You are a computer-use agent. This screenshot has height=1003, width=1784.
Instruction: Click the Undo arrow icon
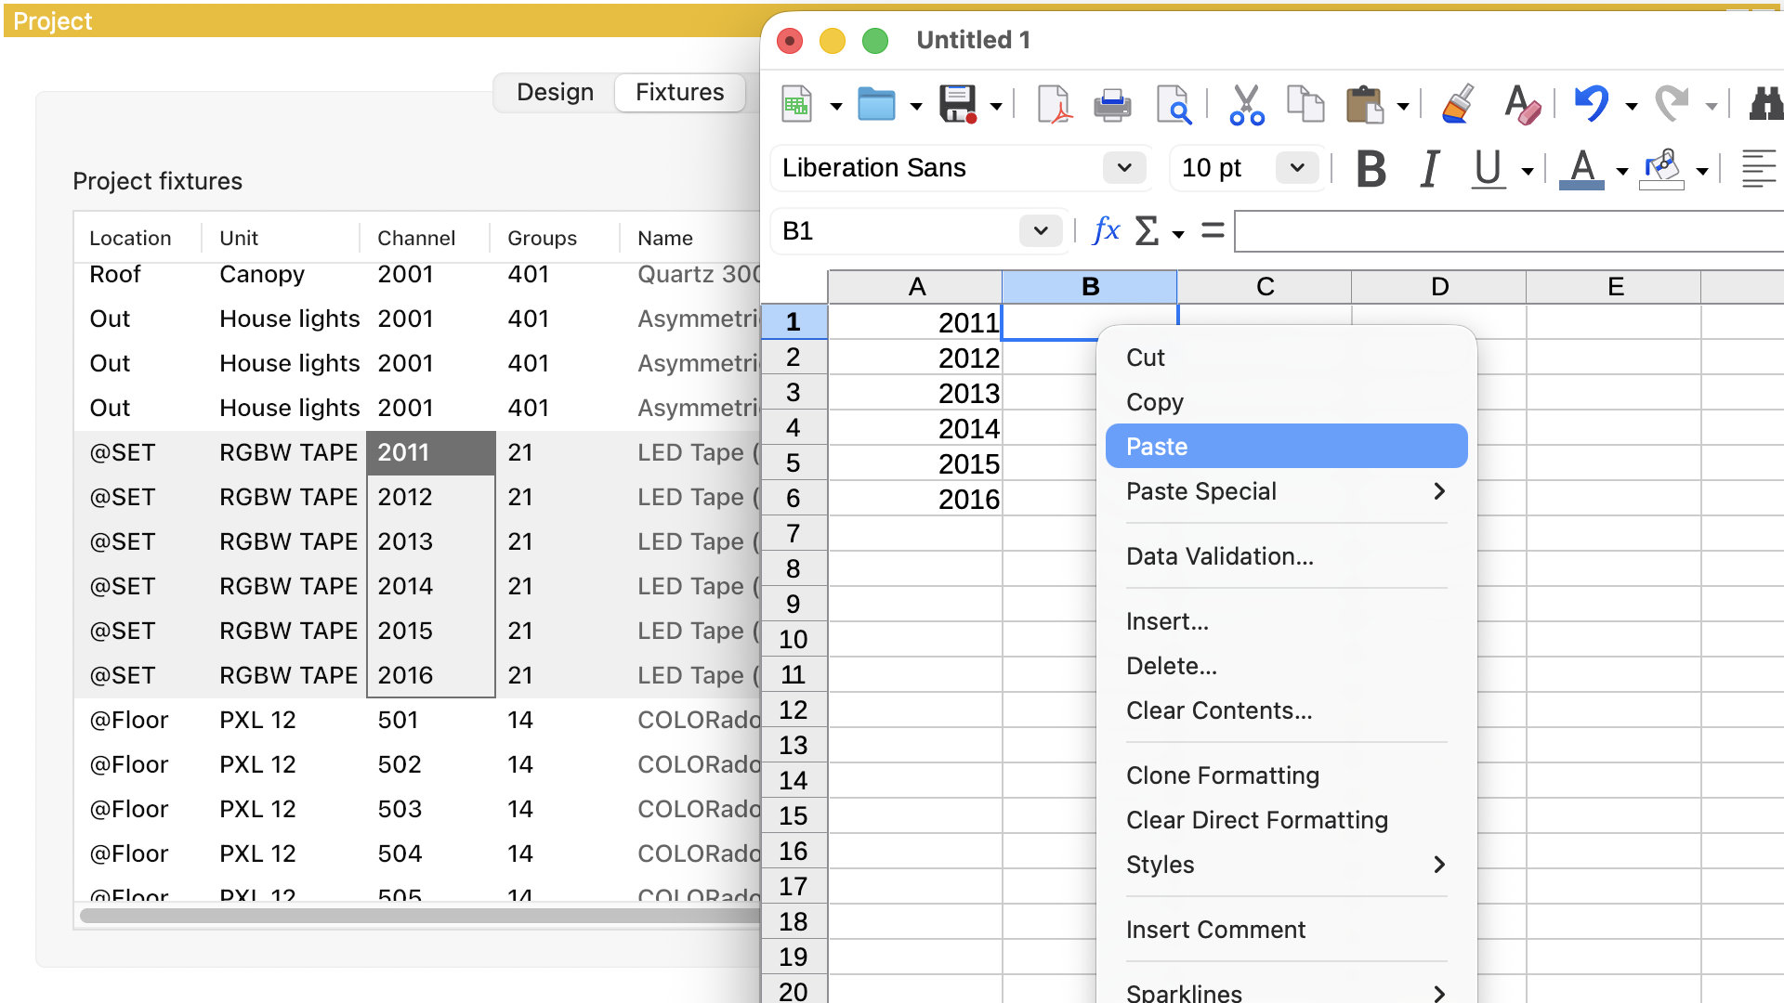[x=1592, y=103]
